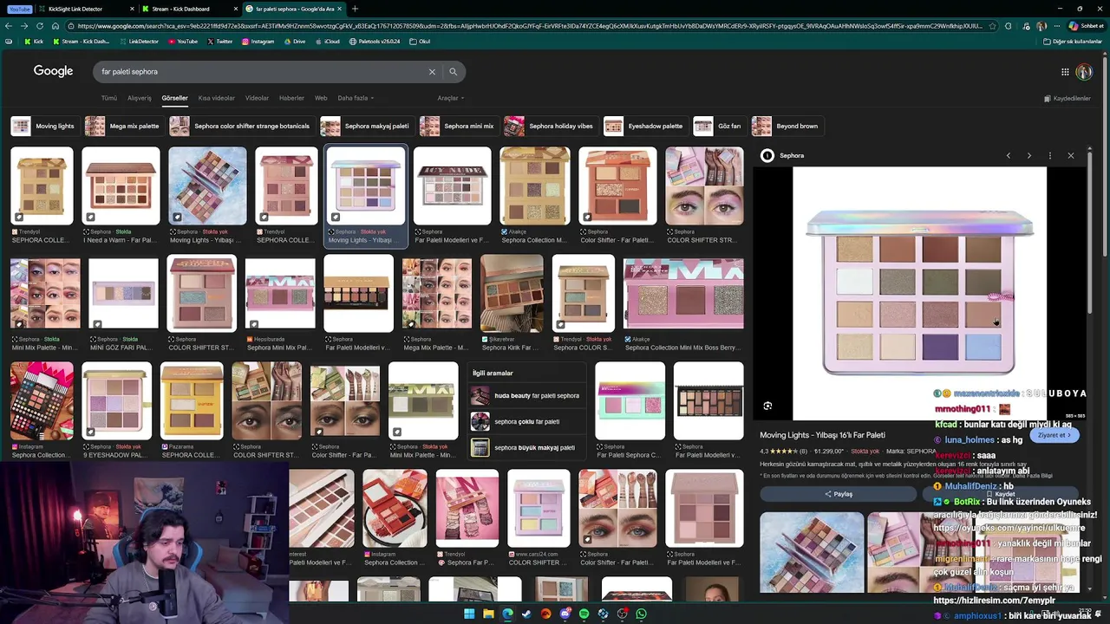Open Discord from the taskbar
The width and height of the screenshot is (1110, 624).
point(565,614)
